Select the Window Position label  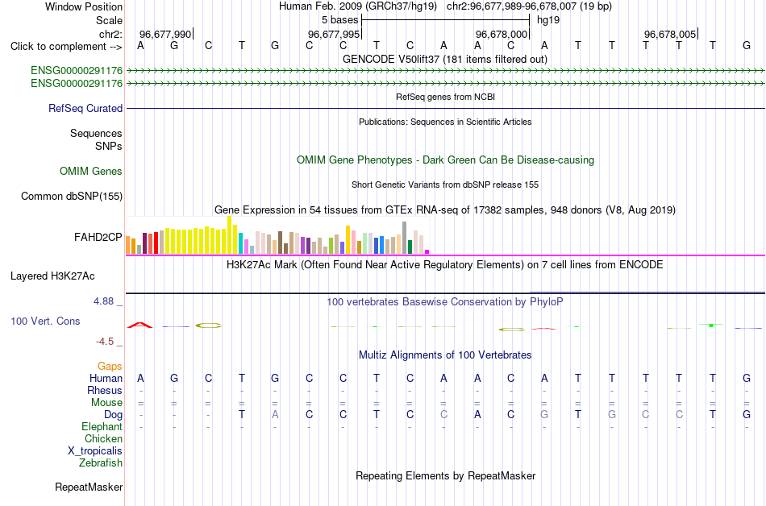point(84,6)
